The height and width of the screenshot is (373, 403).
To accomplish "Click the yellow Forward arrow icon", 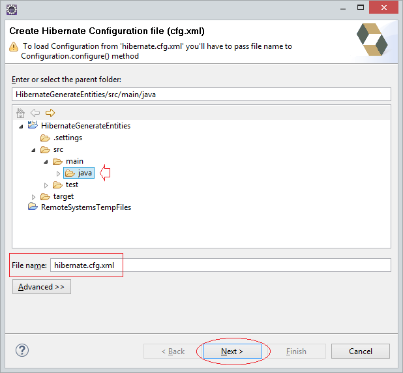I will pyautogui.click(x=50, y=113).
